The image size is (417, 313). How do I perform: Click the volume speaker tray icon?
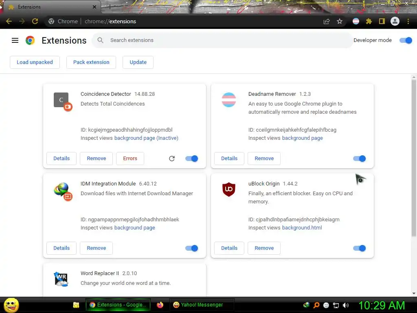click(x=346, y=305)
